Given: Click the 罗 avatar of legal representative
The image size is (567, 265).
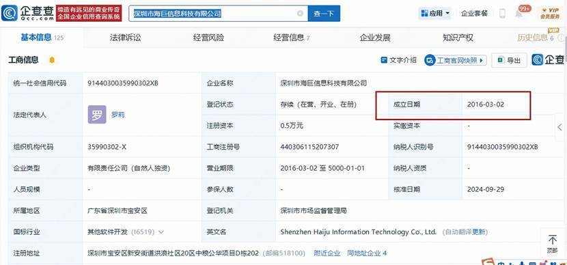Looking at the screenshot, I should [x=97, y=115].
